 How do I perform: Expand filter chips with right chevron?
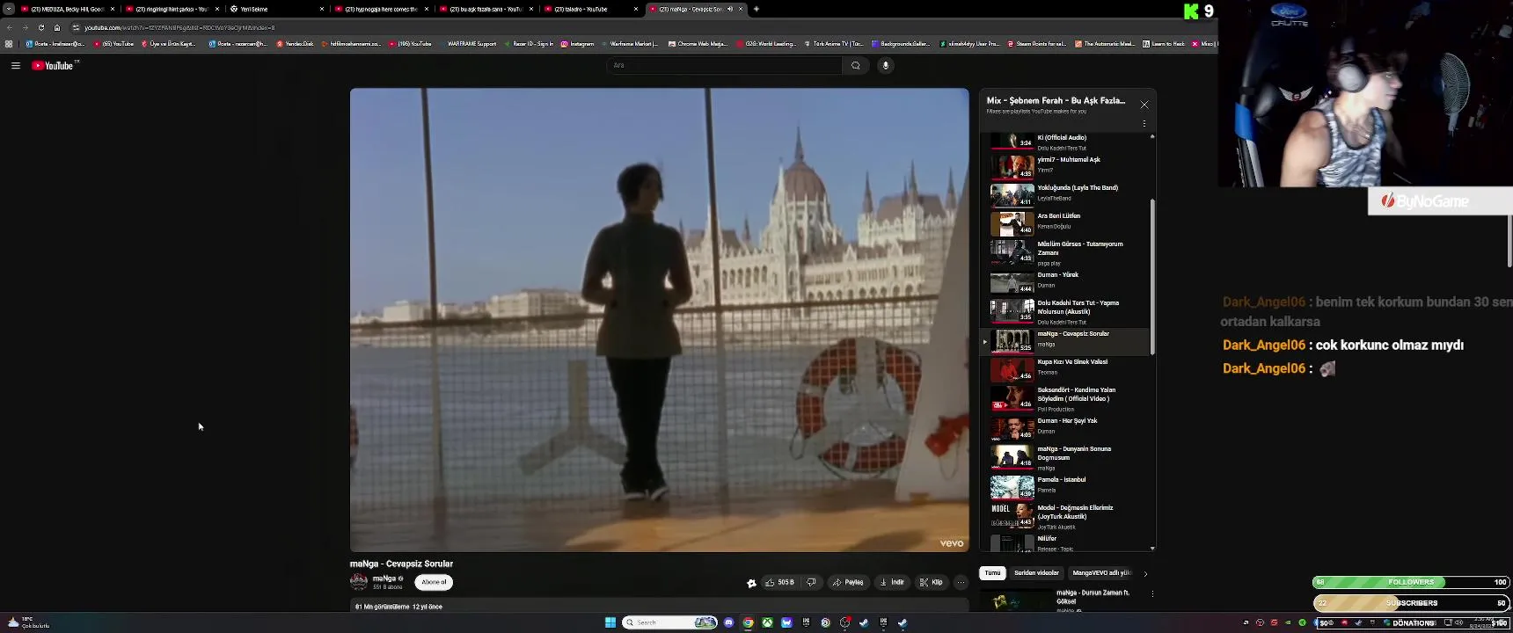(x=1145, y=573)
